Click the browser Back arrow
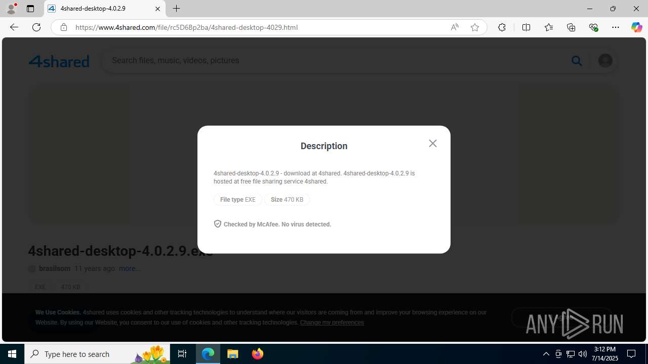 click(x=14, y=27)
